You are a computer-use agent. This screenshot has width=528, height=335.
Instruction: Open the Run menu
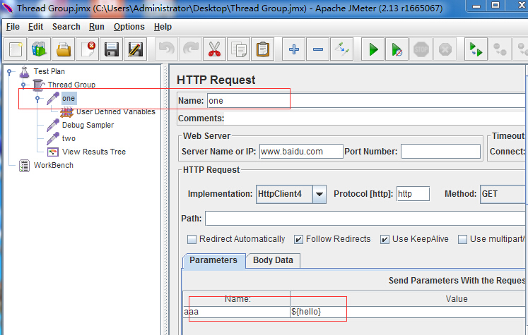coord(97,27)
